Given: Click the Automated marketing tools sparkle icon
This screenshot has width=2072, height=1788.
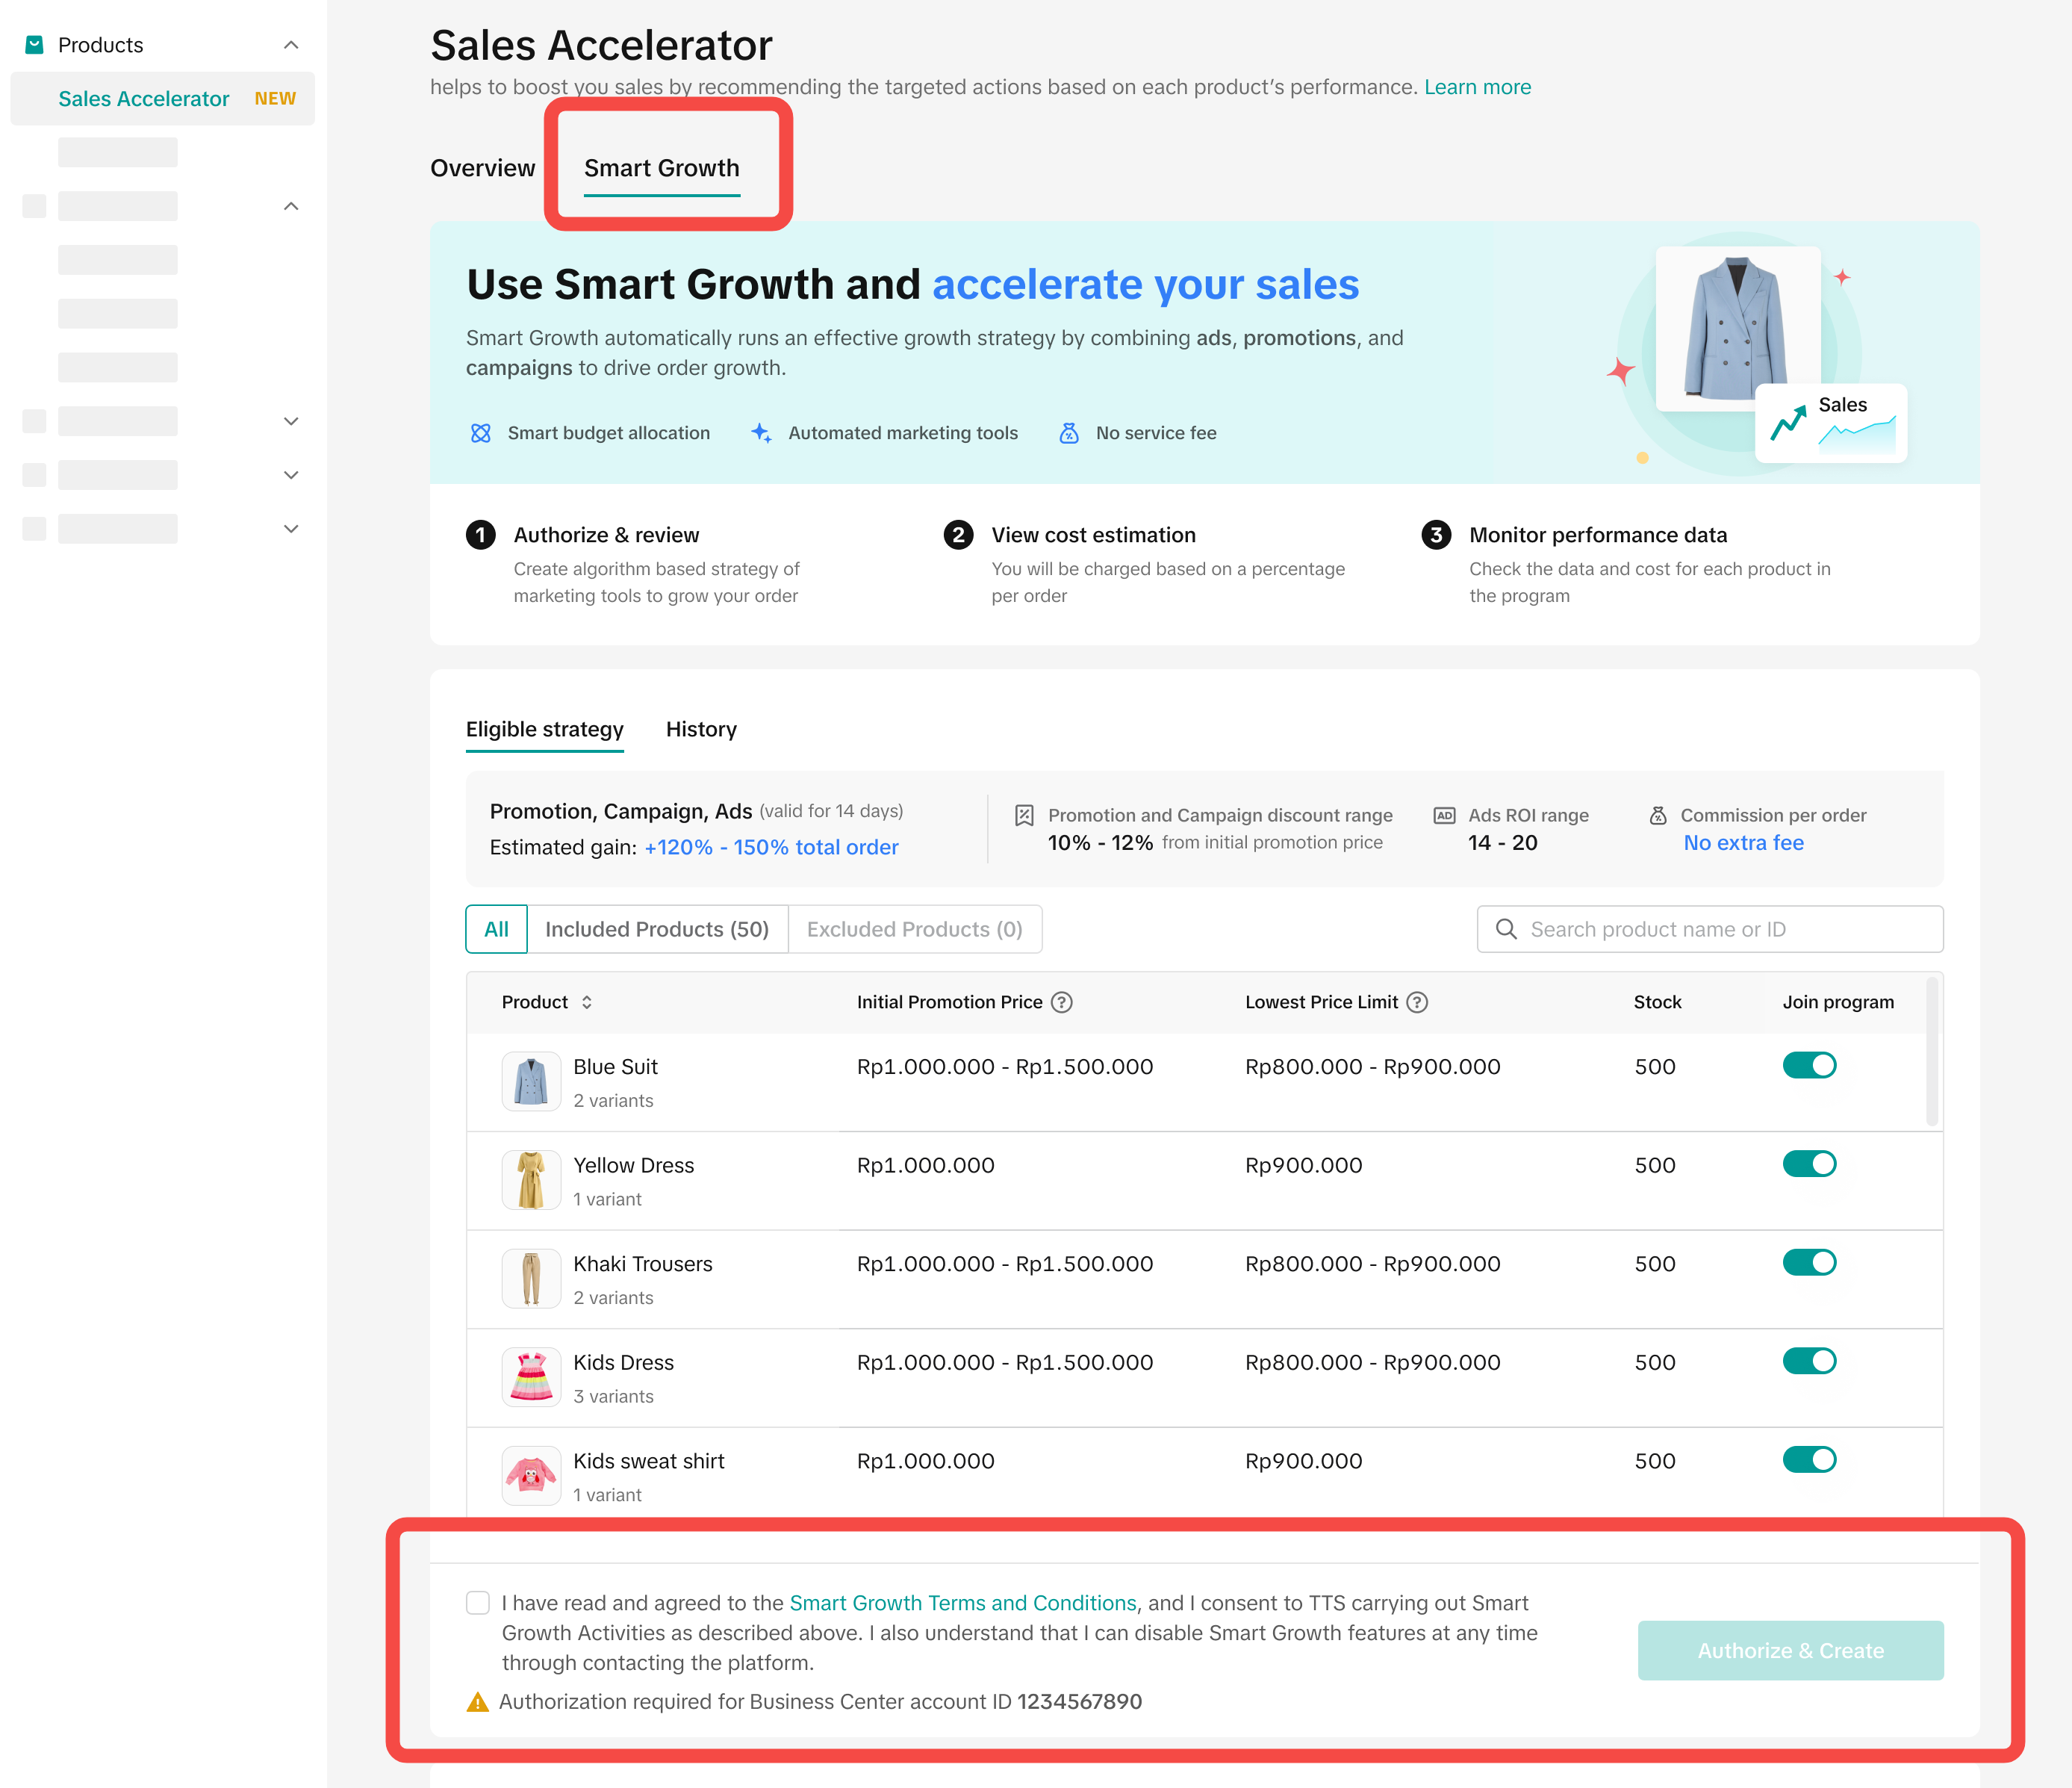Looking at the screenshot, I should coord(761,433).
